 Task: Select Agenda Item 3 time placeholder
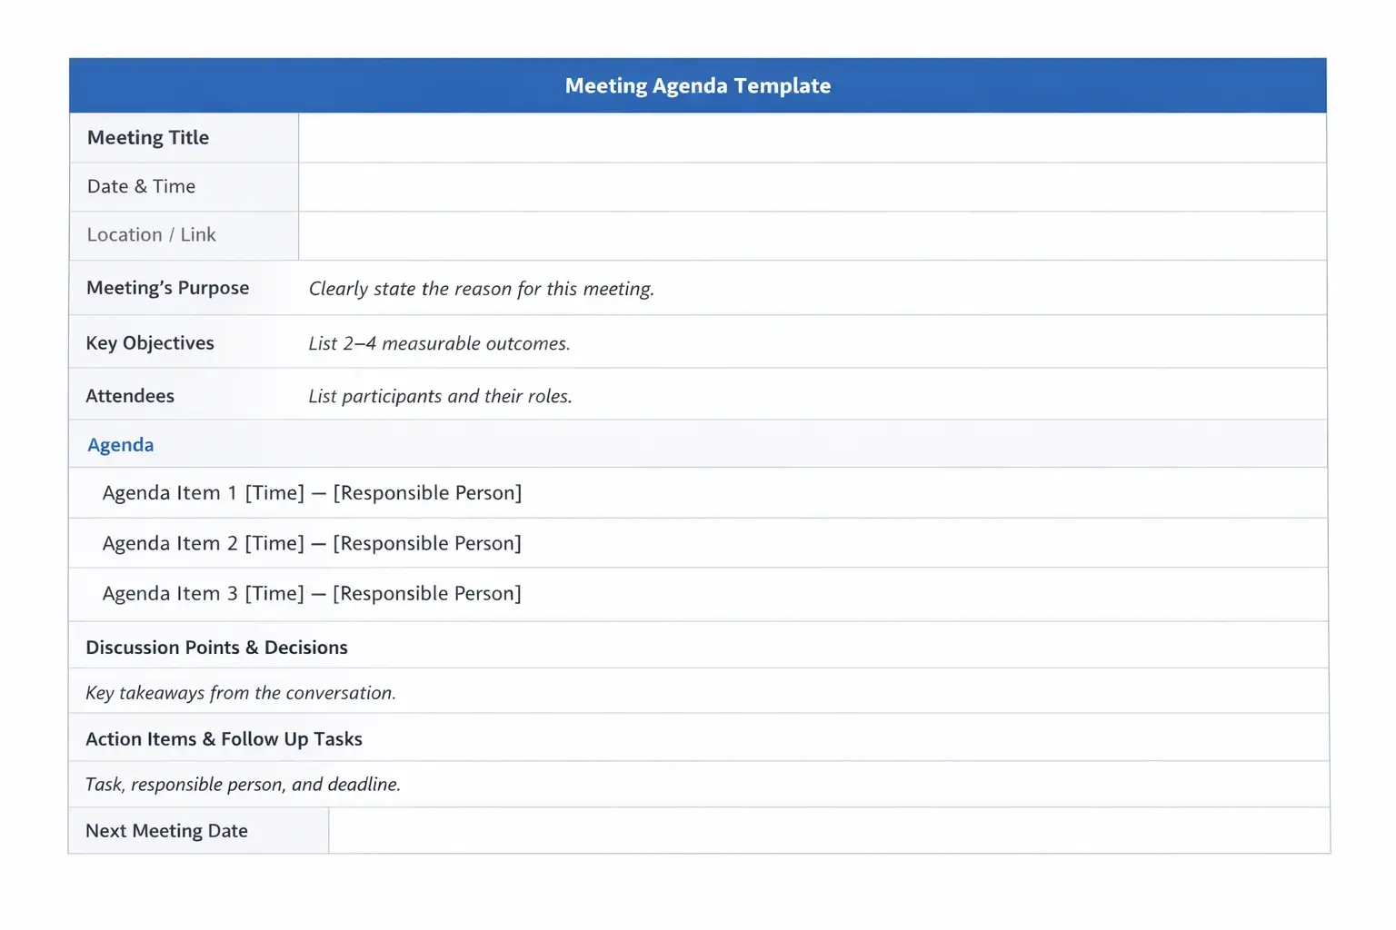pos(274,593)
